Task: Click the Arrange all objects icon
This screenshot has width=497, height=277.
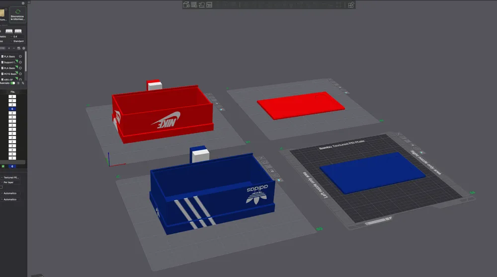Action: 209,4
